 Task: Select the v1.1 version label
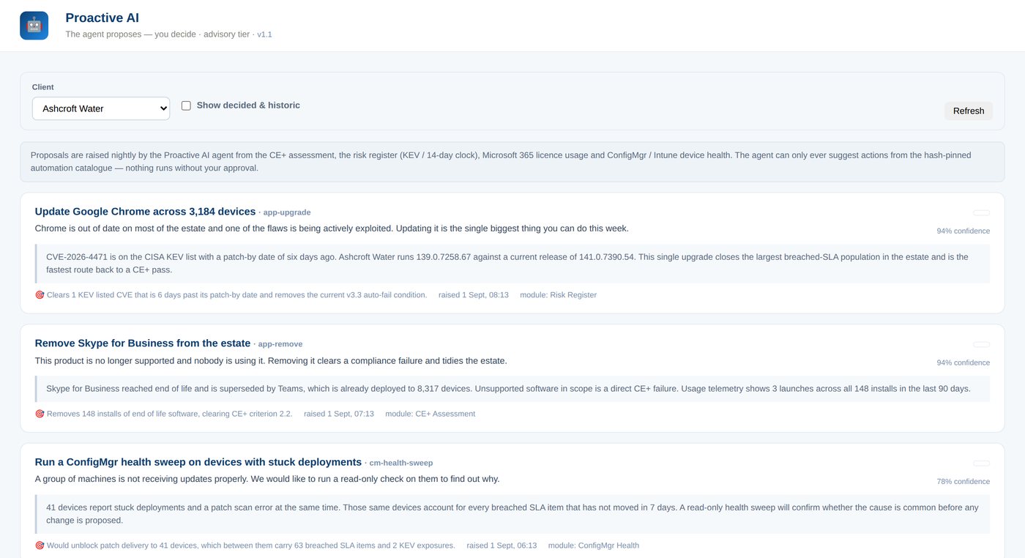(264, 34)
